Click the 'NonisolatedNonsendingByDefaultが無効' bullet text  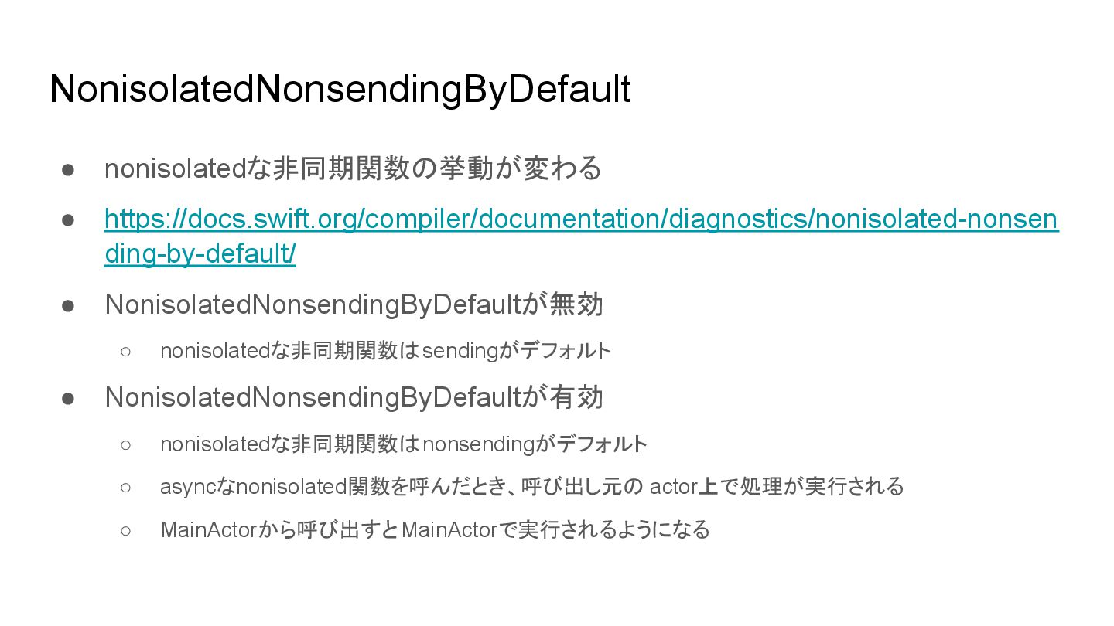354,304
